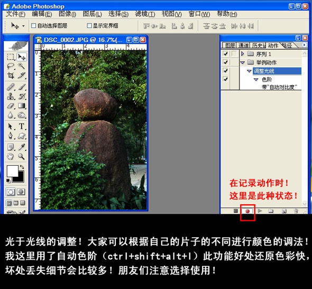This screenshot has width=312, height=289.
Task: Select the Eraser tool
Action: (11, 105)
